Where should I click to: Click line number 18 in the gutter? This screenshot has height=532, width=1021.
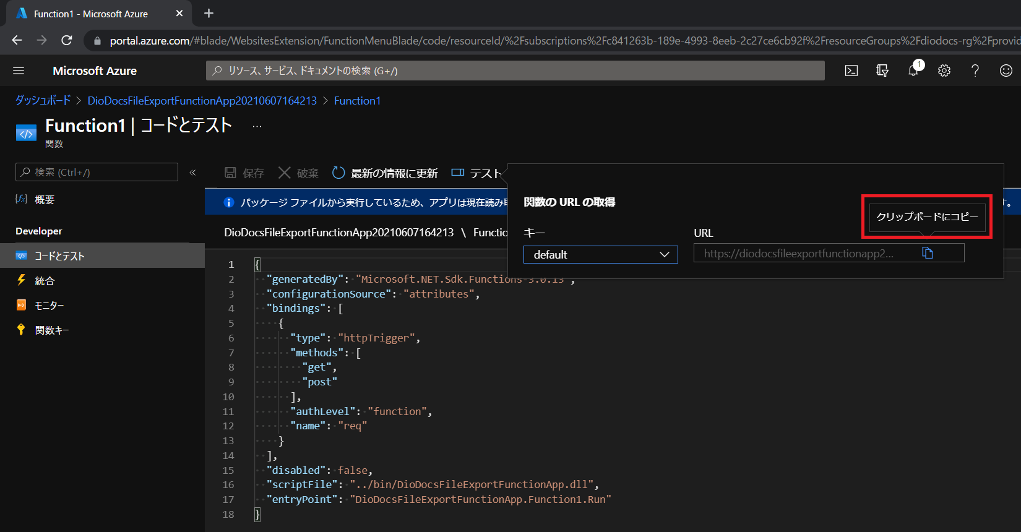[x=228, y=514]
